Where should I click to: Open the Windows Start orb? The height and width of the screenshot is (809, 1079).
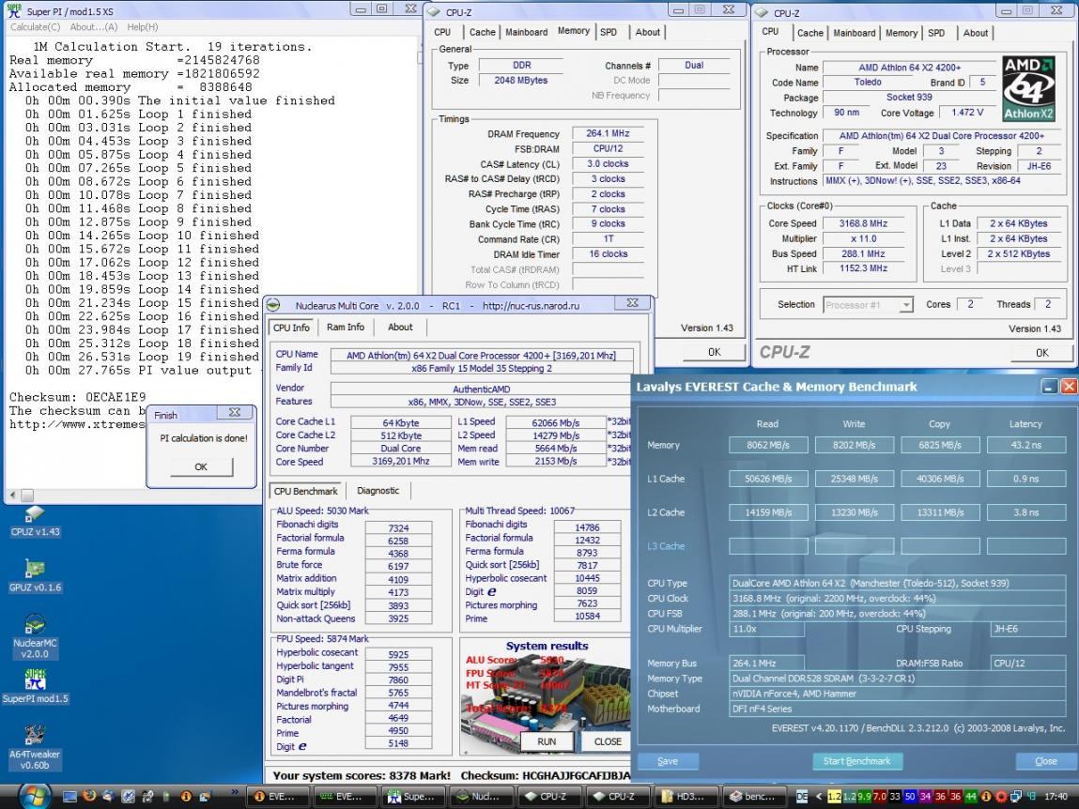pyautogui.click(x=33, y=796)
